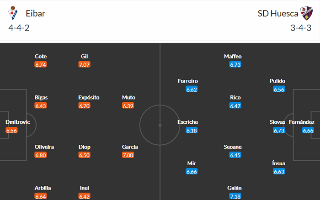Click Cote's 6.74 rating badge
This screenshot has height=200, width=320.
click(41, 64)
